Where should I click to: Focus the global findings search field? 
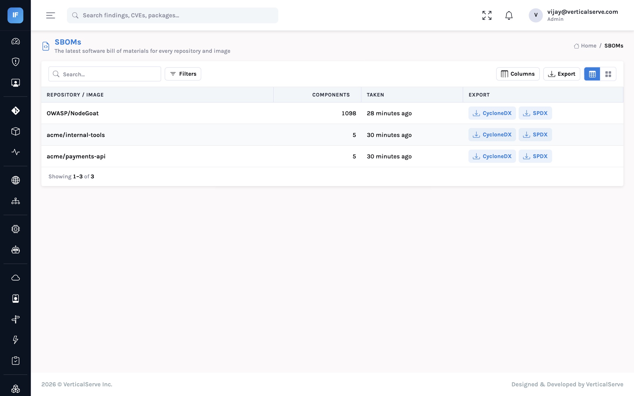click(173, 15)
